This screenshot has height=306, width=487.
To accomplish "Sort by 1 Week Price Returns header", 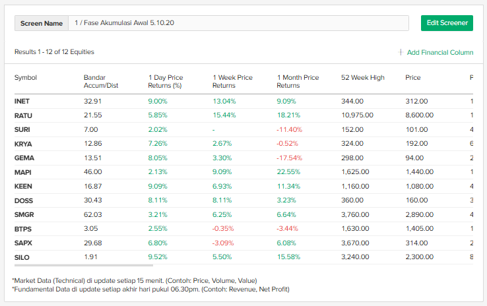I will click(x=232, y=81).
